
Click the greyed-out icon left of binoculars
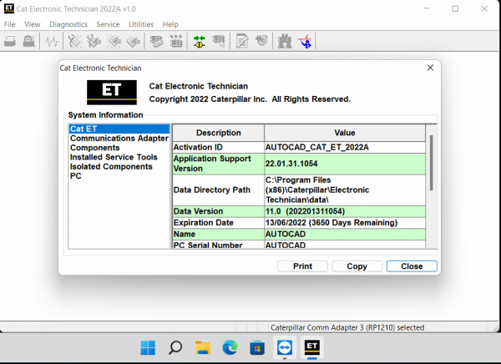point(261,41)
